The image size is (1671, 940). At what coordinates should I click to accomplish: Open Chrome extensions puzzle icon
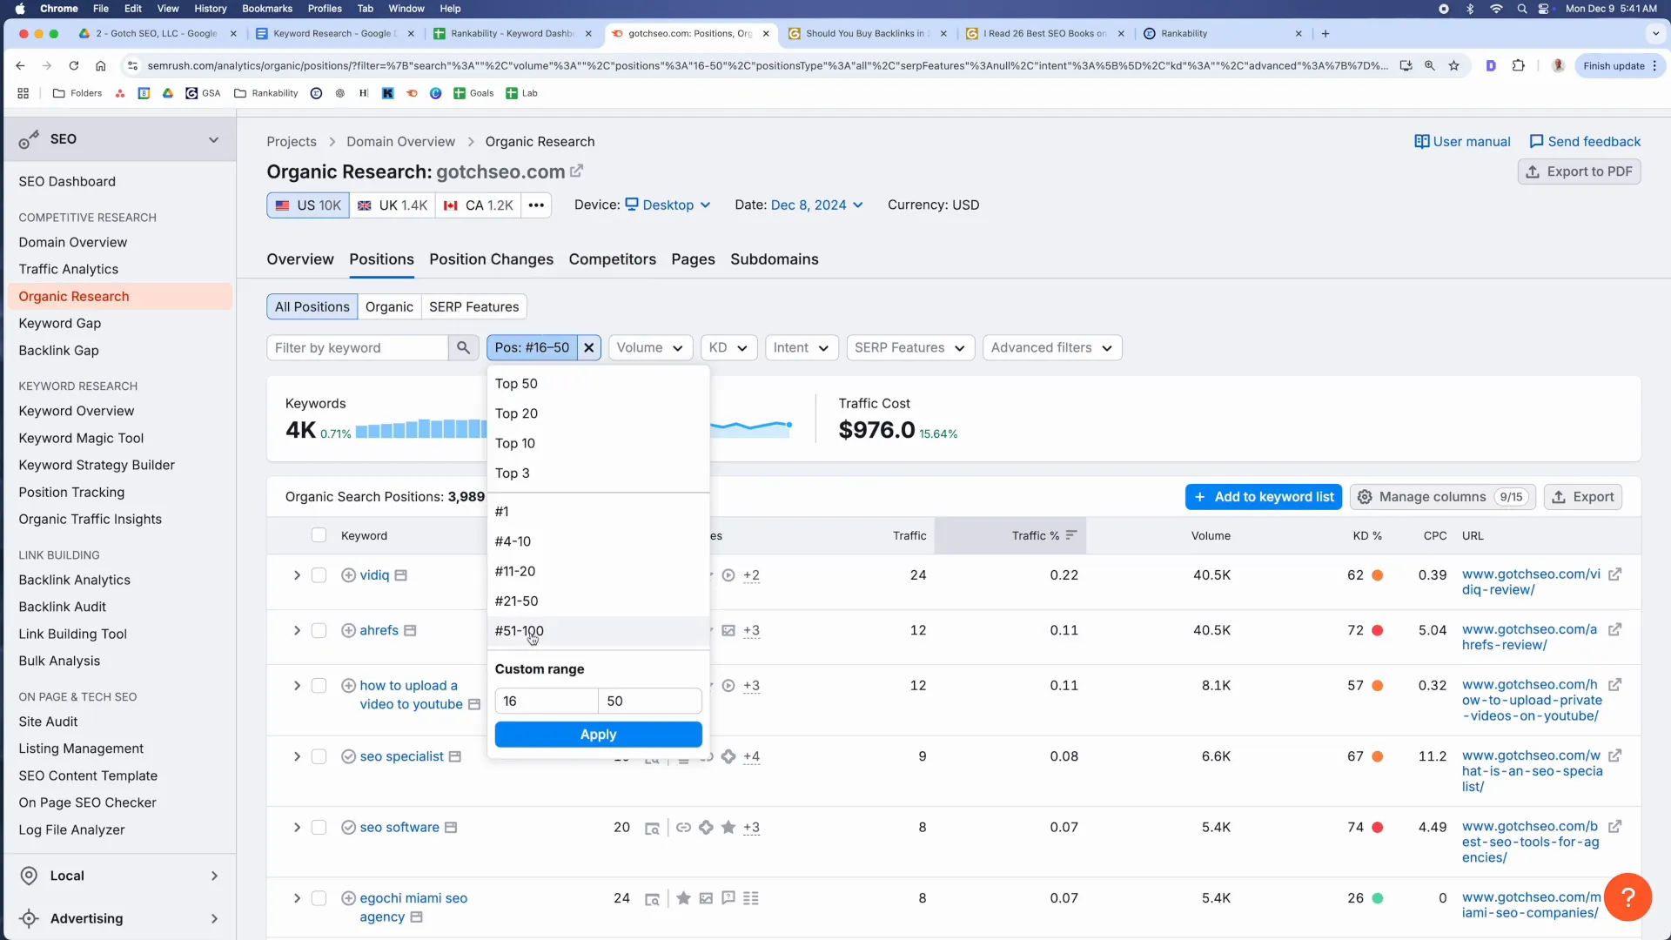point(1519,65)
